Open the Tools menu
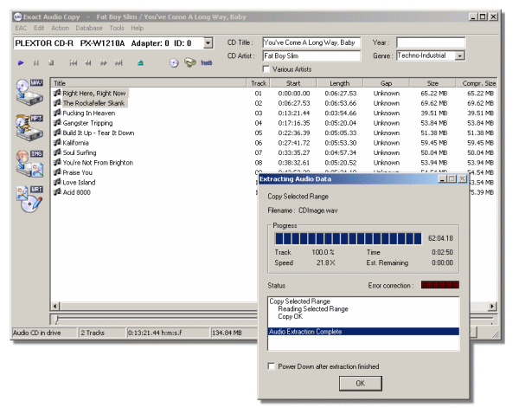This screenshot has height=408, width=519. point(117,29)
